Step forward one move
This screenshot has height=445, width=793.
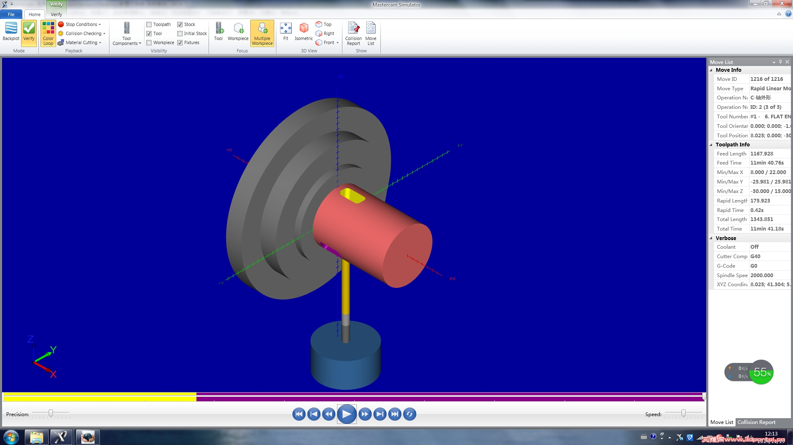(365, 414)
